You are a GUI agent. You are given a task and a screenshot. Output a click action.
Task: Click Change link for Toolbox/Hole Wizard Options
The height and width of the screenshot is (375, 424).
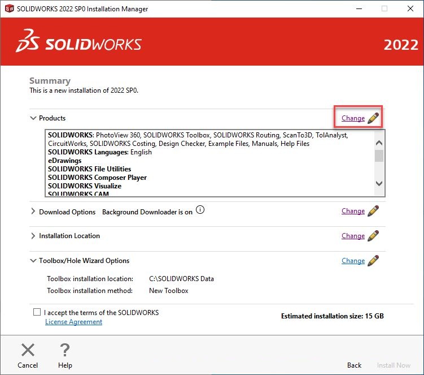353,261
